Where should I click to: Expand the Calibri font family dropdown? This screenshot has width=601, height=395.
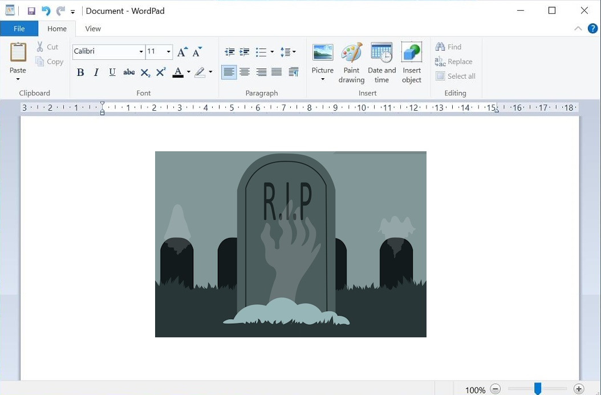141,52
